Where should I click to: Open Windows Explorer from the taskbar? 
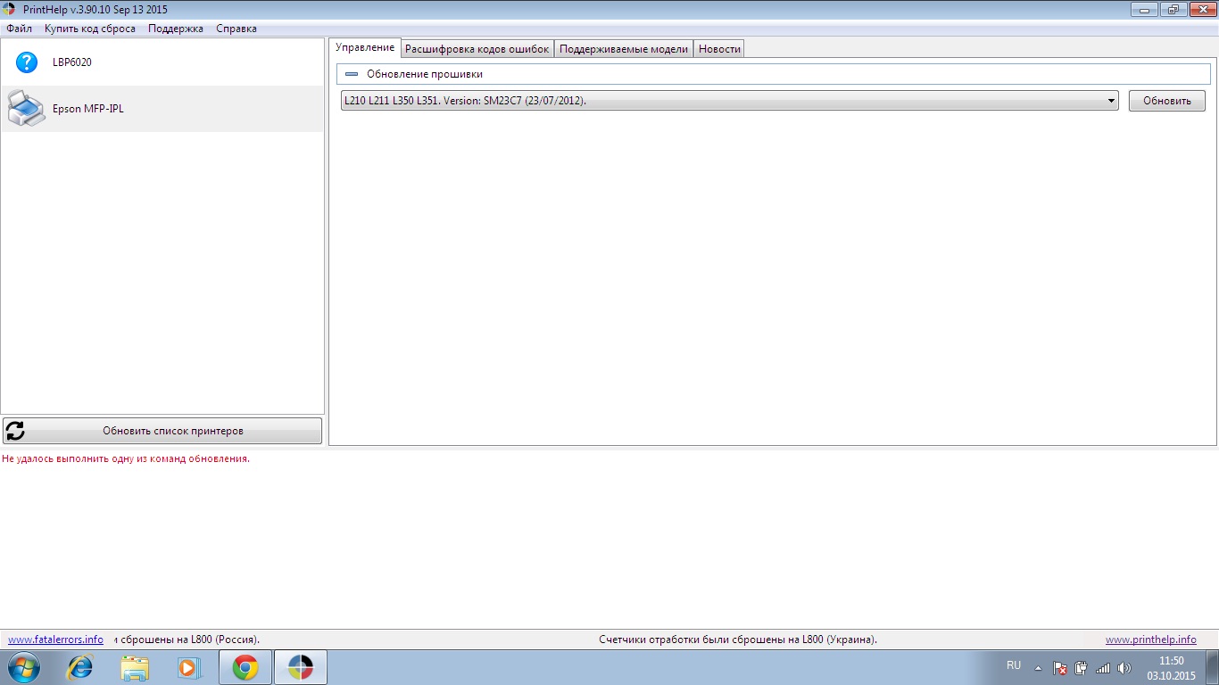[136, 667]
